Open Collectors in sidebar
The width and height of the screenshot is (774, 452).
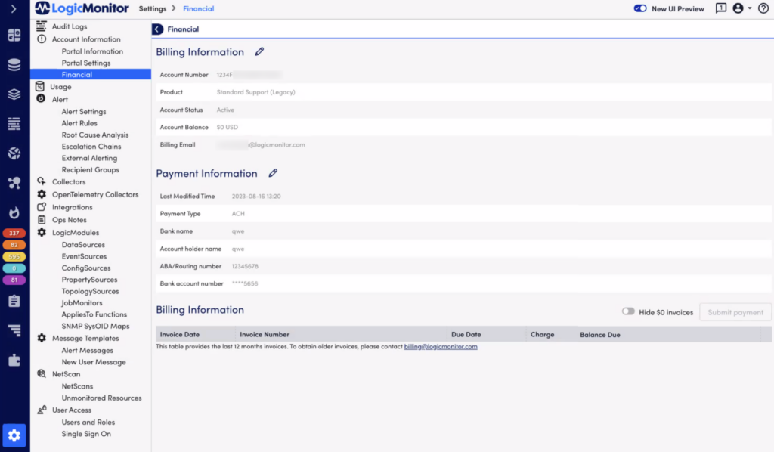pyautogui.click(x=69, y=181)
